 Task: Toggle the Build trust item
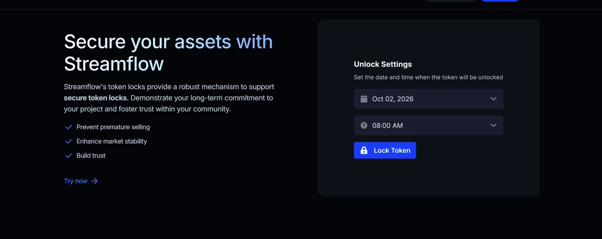(91, 156)
